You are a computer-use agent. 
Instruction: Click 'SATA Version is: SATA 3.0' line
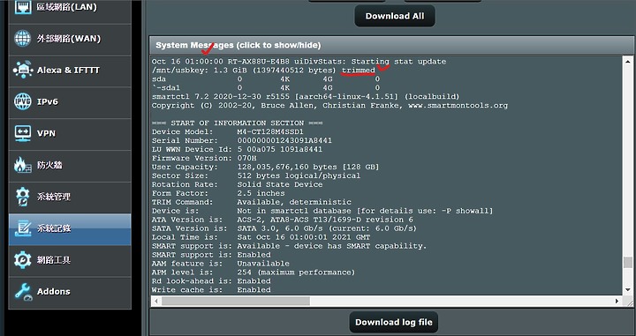click(284, 228)
